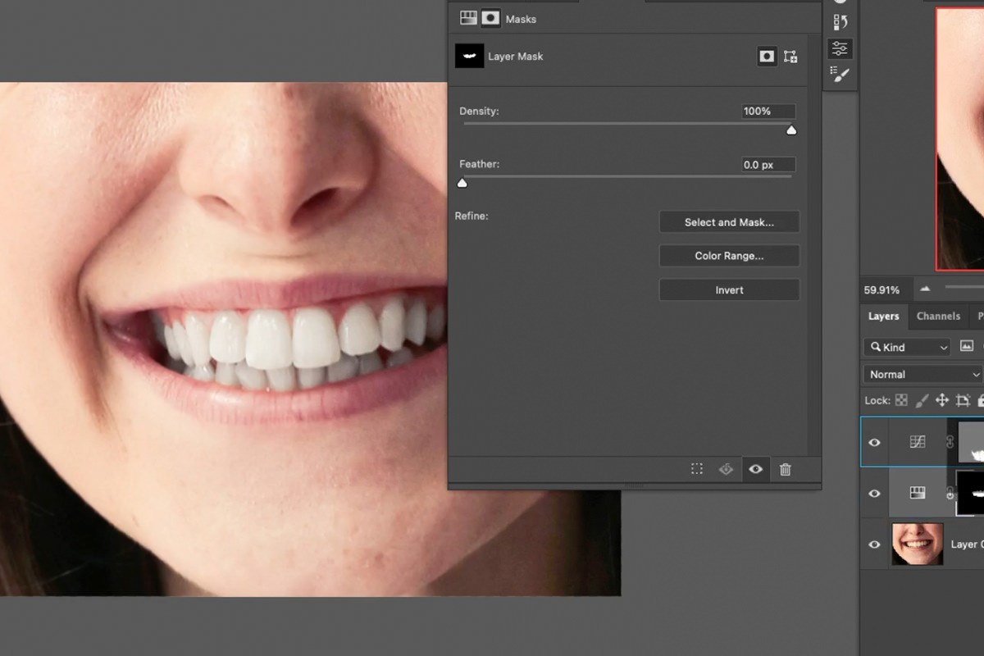This screenshot has width=984, height=656.
Task: Select the Hue/Saturation adjustment icon
Action: click(918, 493)
